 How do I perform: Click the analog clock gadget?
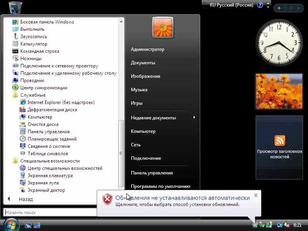click(x=279, y=42)
